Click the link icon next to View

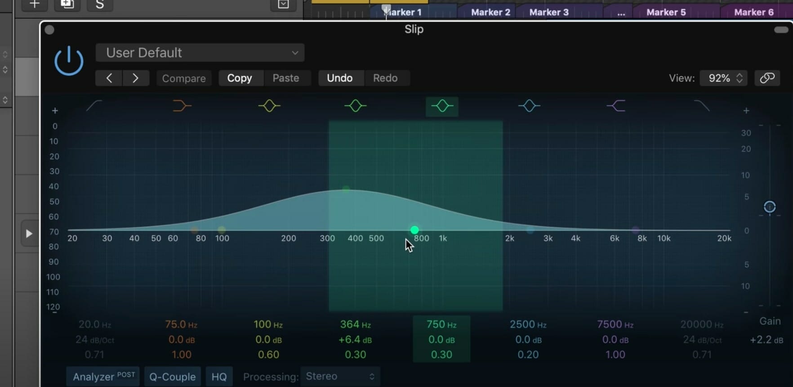767,78
